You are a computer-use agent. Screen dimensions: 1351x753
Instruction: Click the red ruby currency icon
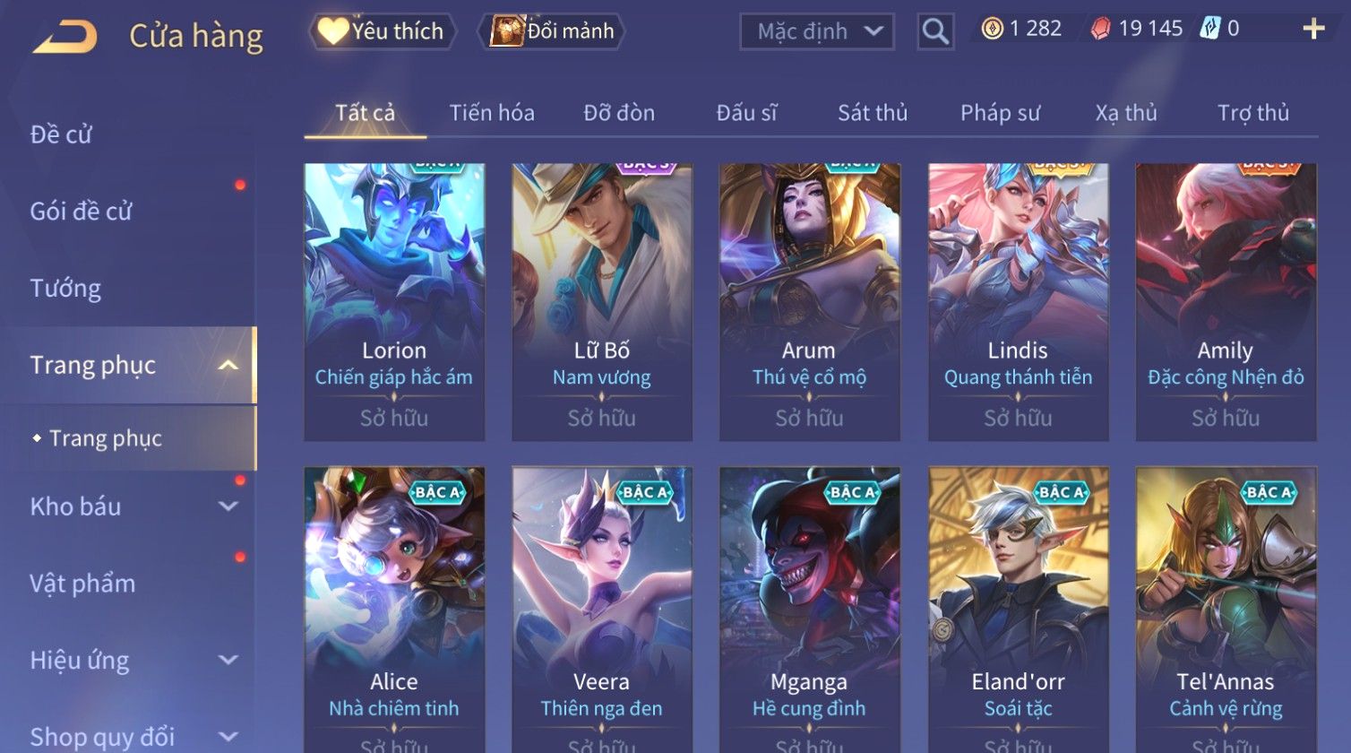(x=1100, y=30)
